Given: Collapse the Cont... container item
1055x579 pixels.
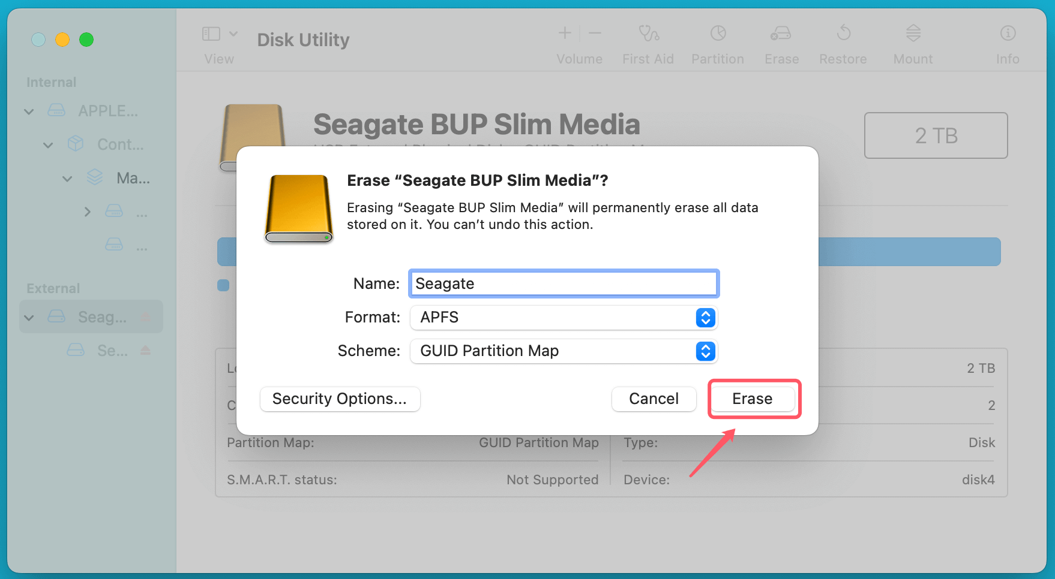Looking at the screenshot, I should (48, 145).
